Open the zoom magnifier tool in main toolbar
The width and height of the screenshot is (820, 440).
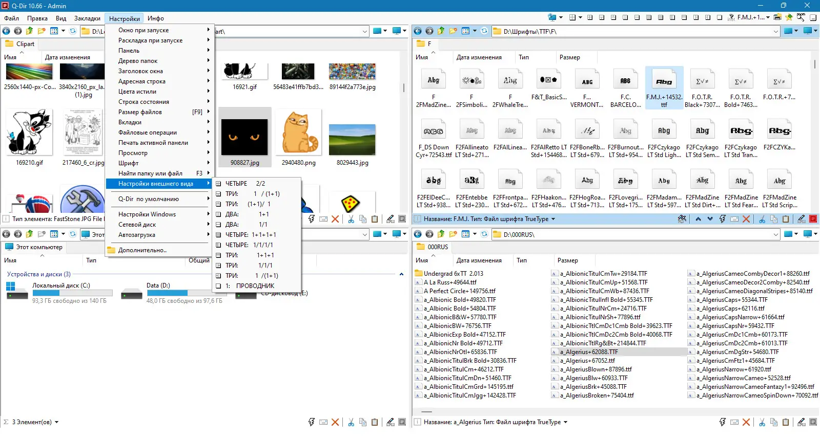click(801, 17)
